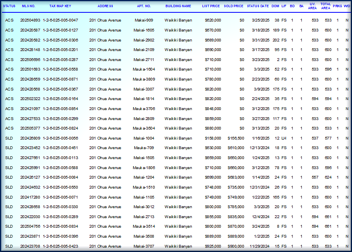Click the APT. NO. column header
The height and width of the screenshot is (252, 352).
[144, 6]
